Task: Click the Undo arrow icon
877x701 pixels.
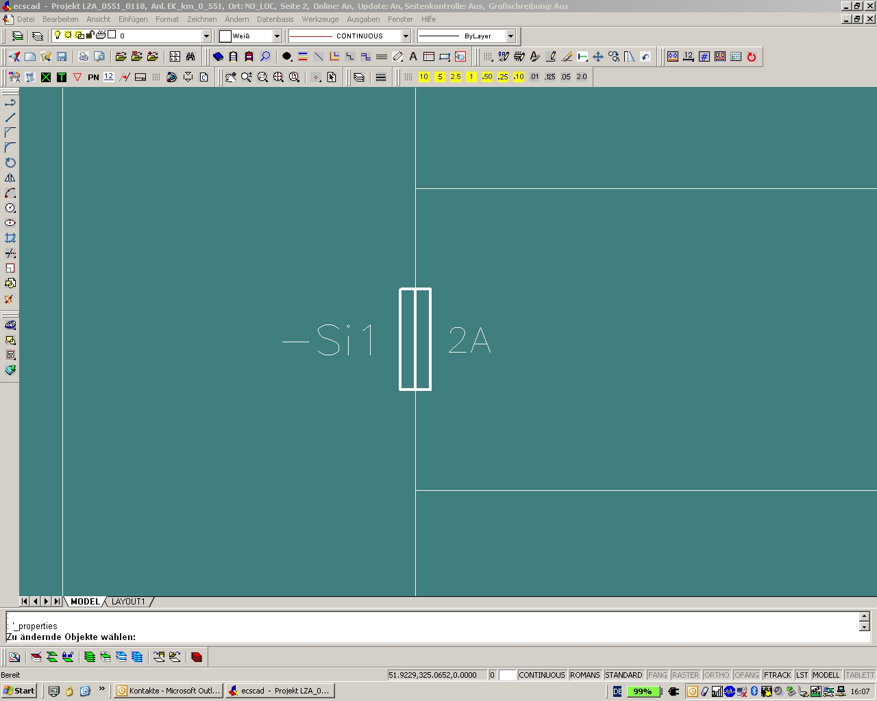Action: [x=645, y=57]
